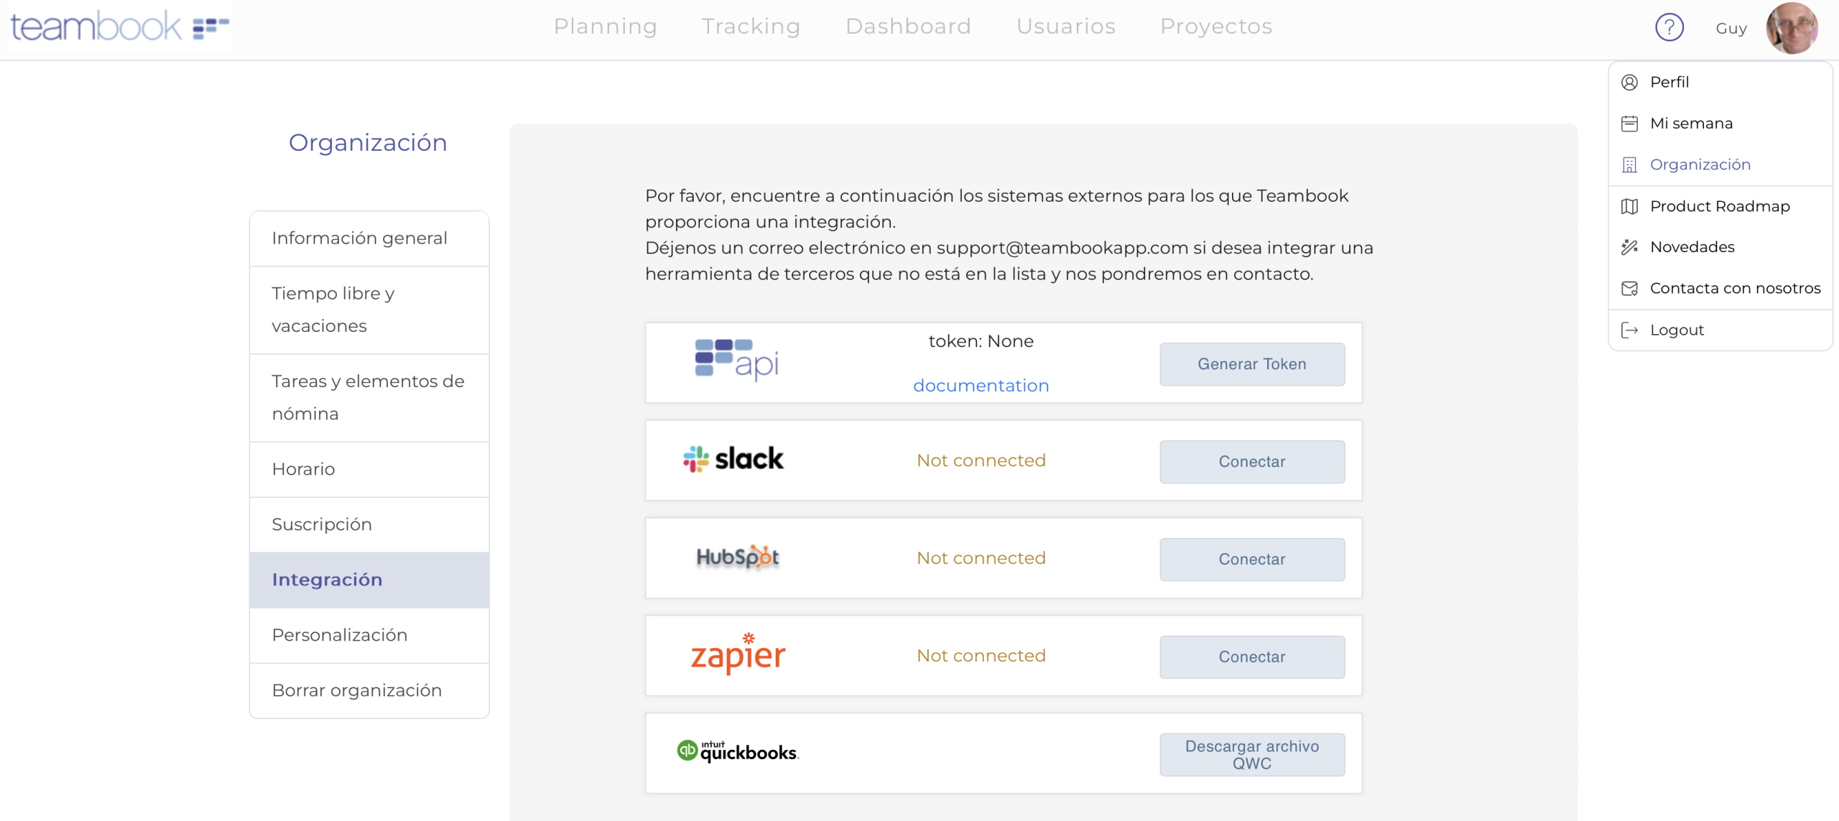Click the Mi semana calendar icon
1839x821 pixels.
[1629, 124]
